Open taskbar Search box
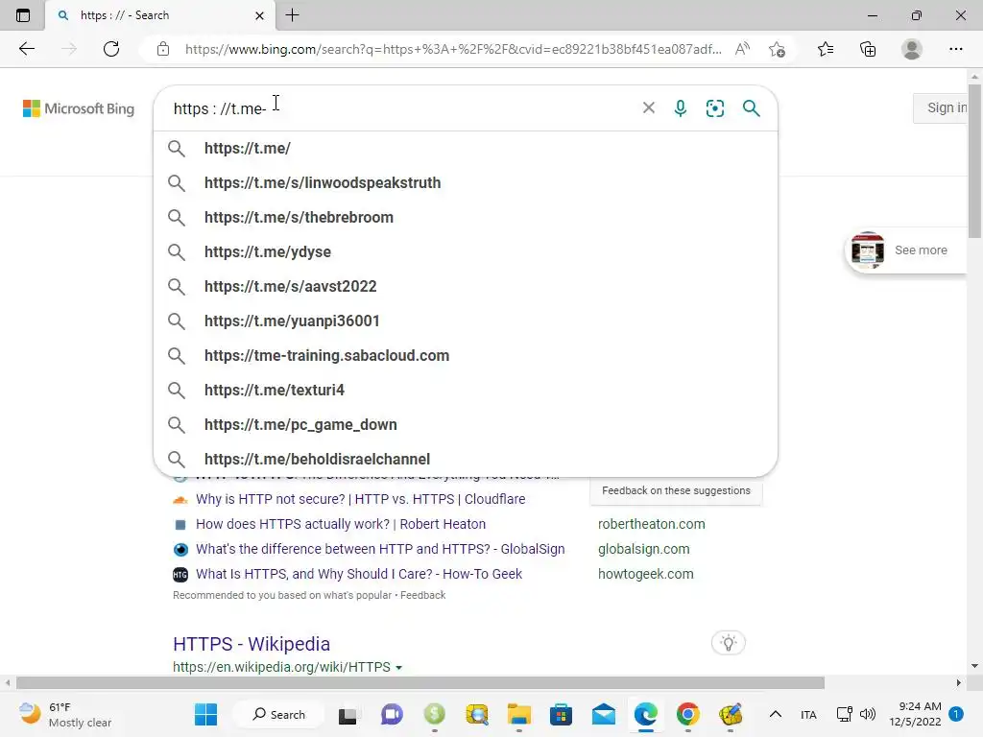983x737 pixels. coord(279,714)
